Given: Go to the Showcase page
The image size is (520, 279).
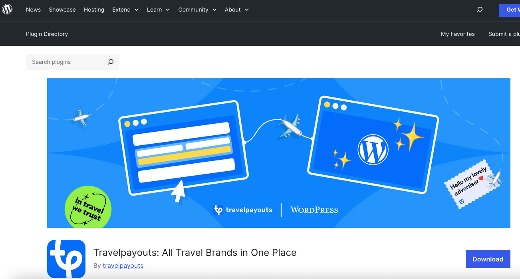Looking at the screenshot, I should (62, 10).
